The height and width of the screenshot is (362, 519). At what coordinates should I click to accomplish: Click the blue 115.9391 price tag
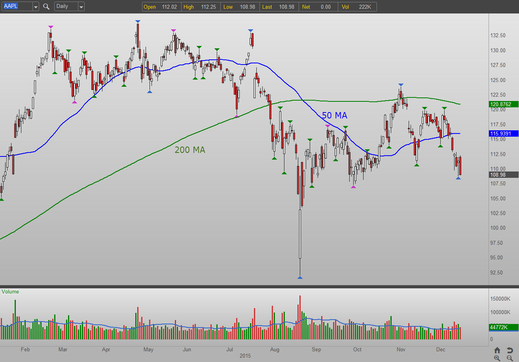coord(504,134)
